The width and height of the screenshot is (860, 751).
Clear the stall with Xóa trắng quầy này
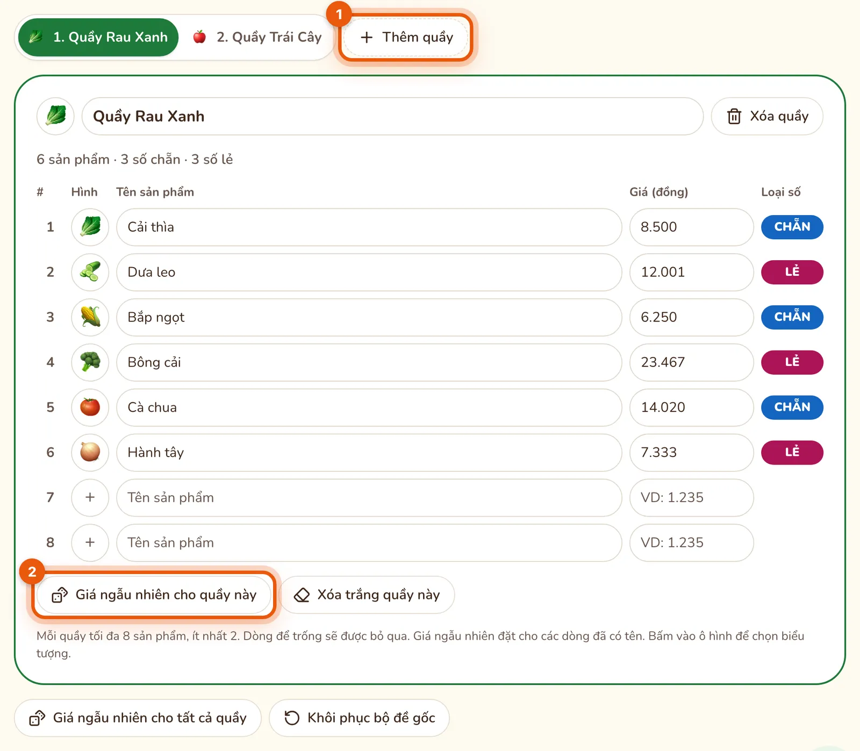coord(367,595)
